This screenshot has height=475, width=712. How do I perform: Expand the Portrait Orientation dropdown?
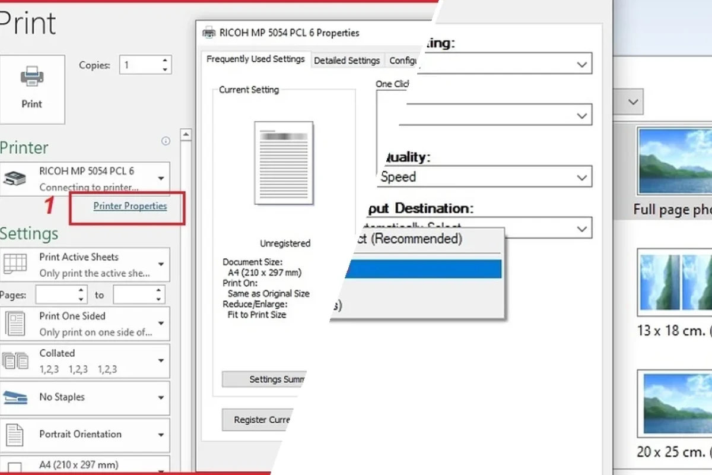click(85, 435)
